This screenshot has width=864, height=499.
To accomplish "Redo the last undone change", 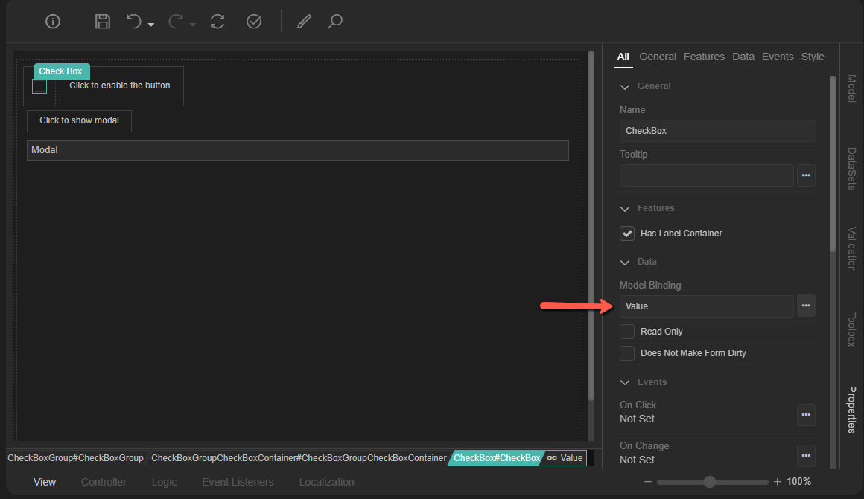I will [174, 22].
